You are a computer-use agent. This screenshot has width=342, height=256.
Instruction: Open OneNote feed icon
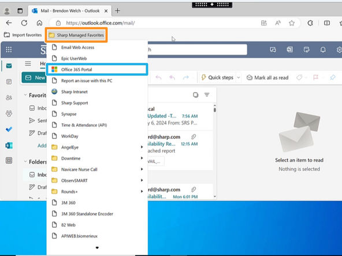289,50
